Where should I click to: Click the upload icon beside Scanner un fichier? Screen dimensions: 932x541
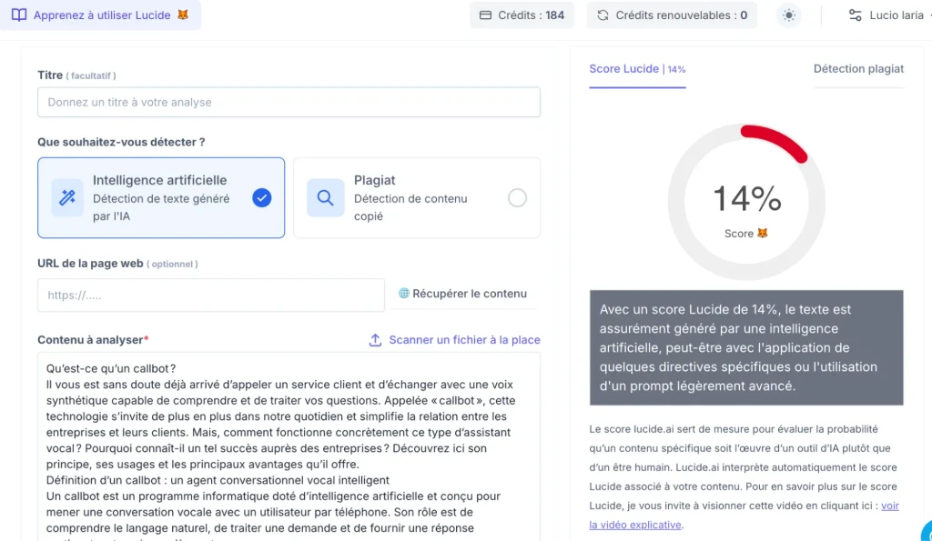click(x=375, y=340)
